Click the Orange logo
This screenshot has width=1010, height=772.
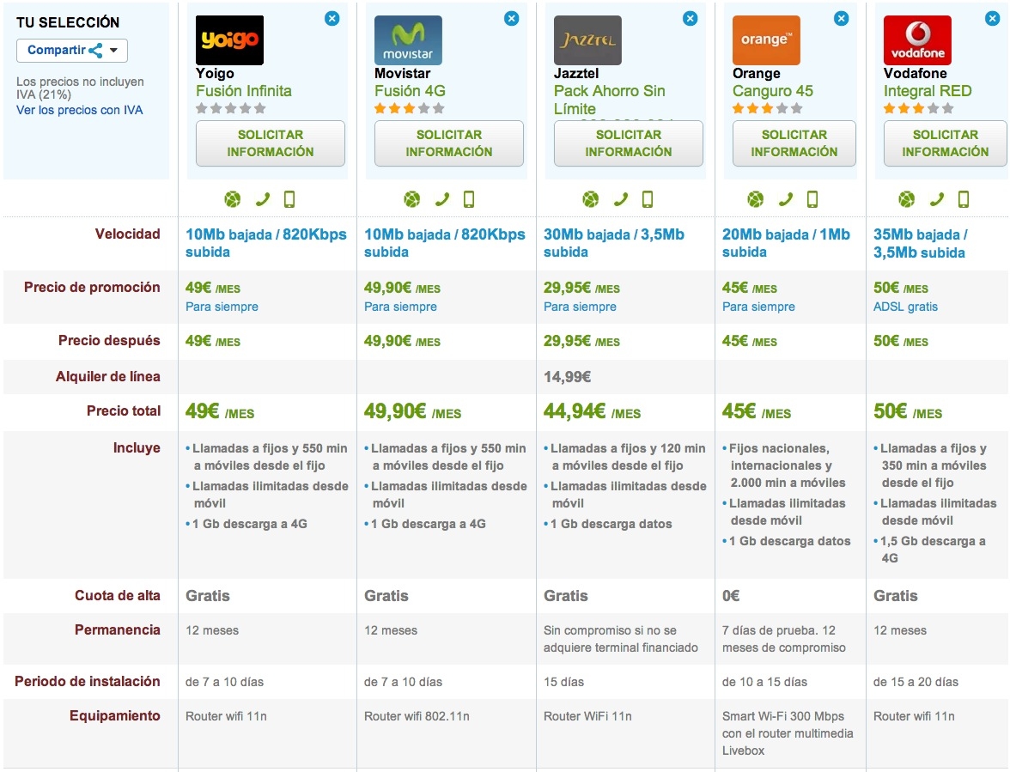tap(766, 40)
